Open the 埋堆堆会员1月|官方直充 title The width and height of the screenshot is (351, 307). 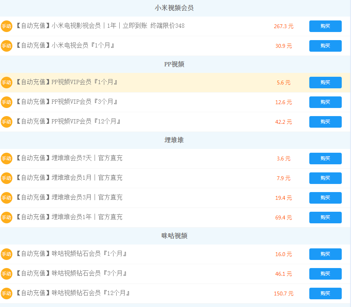[x=70, y=178]
